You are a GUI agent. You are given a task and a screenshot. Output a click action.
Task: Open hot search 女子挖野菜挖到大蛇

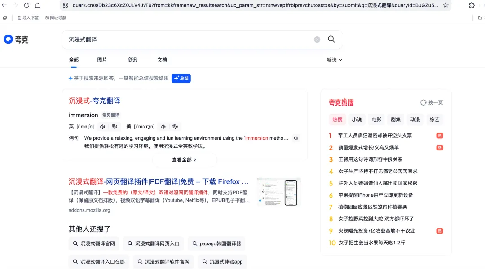(376, 219)
